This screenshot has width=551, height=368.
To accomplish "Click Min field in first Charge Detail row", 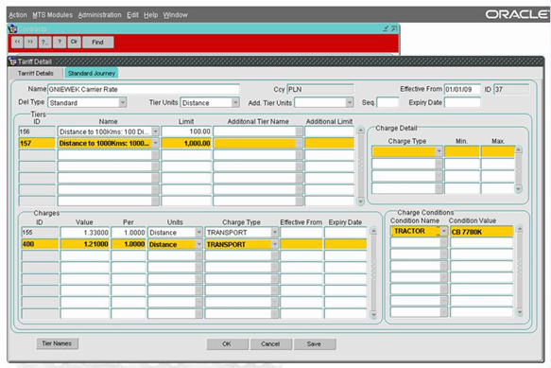I will [x=462, y=151].
